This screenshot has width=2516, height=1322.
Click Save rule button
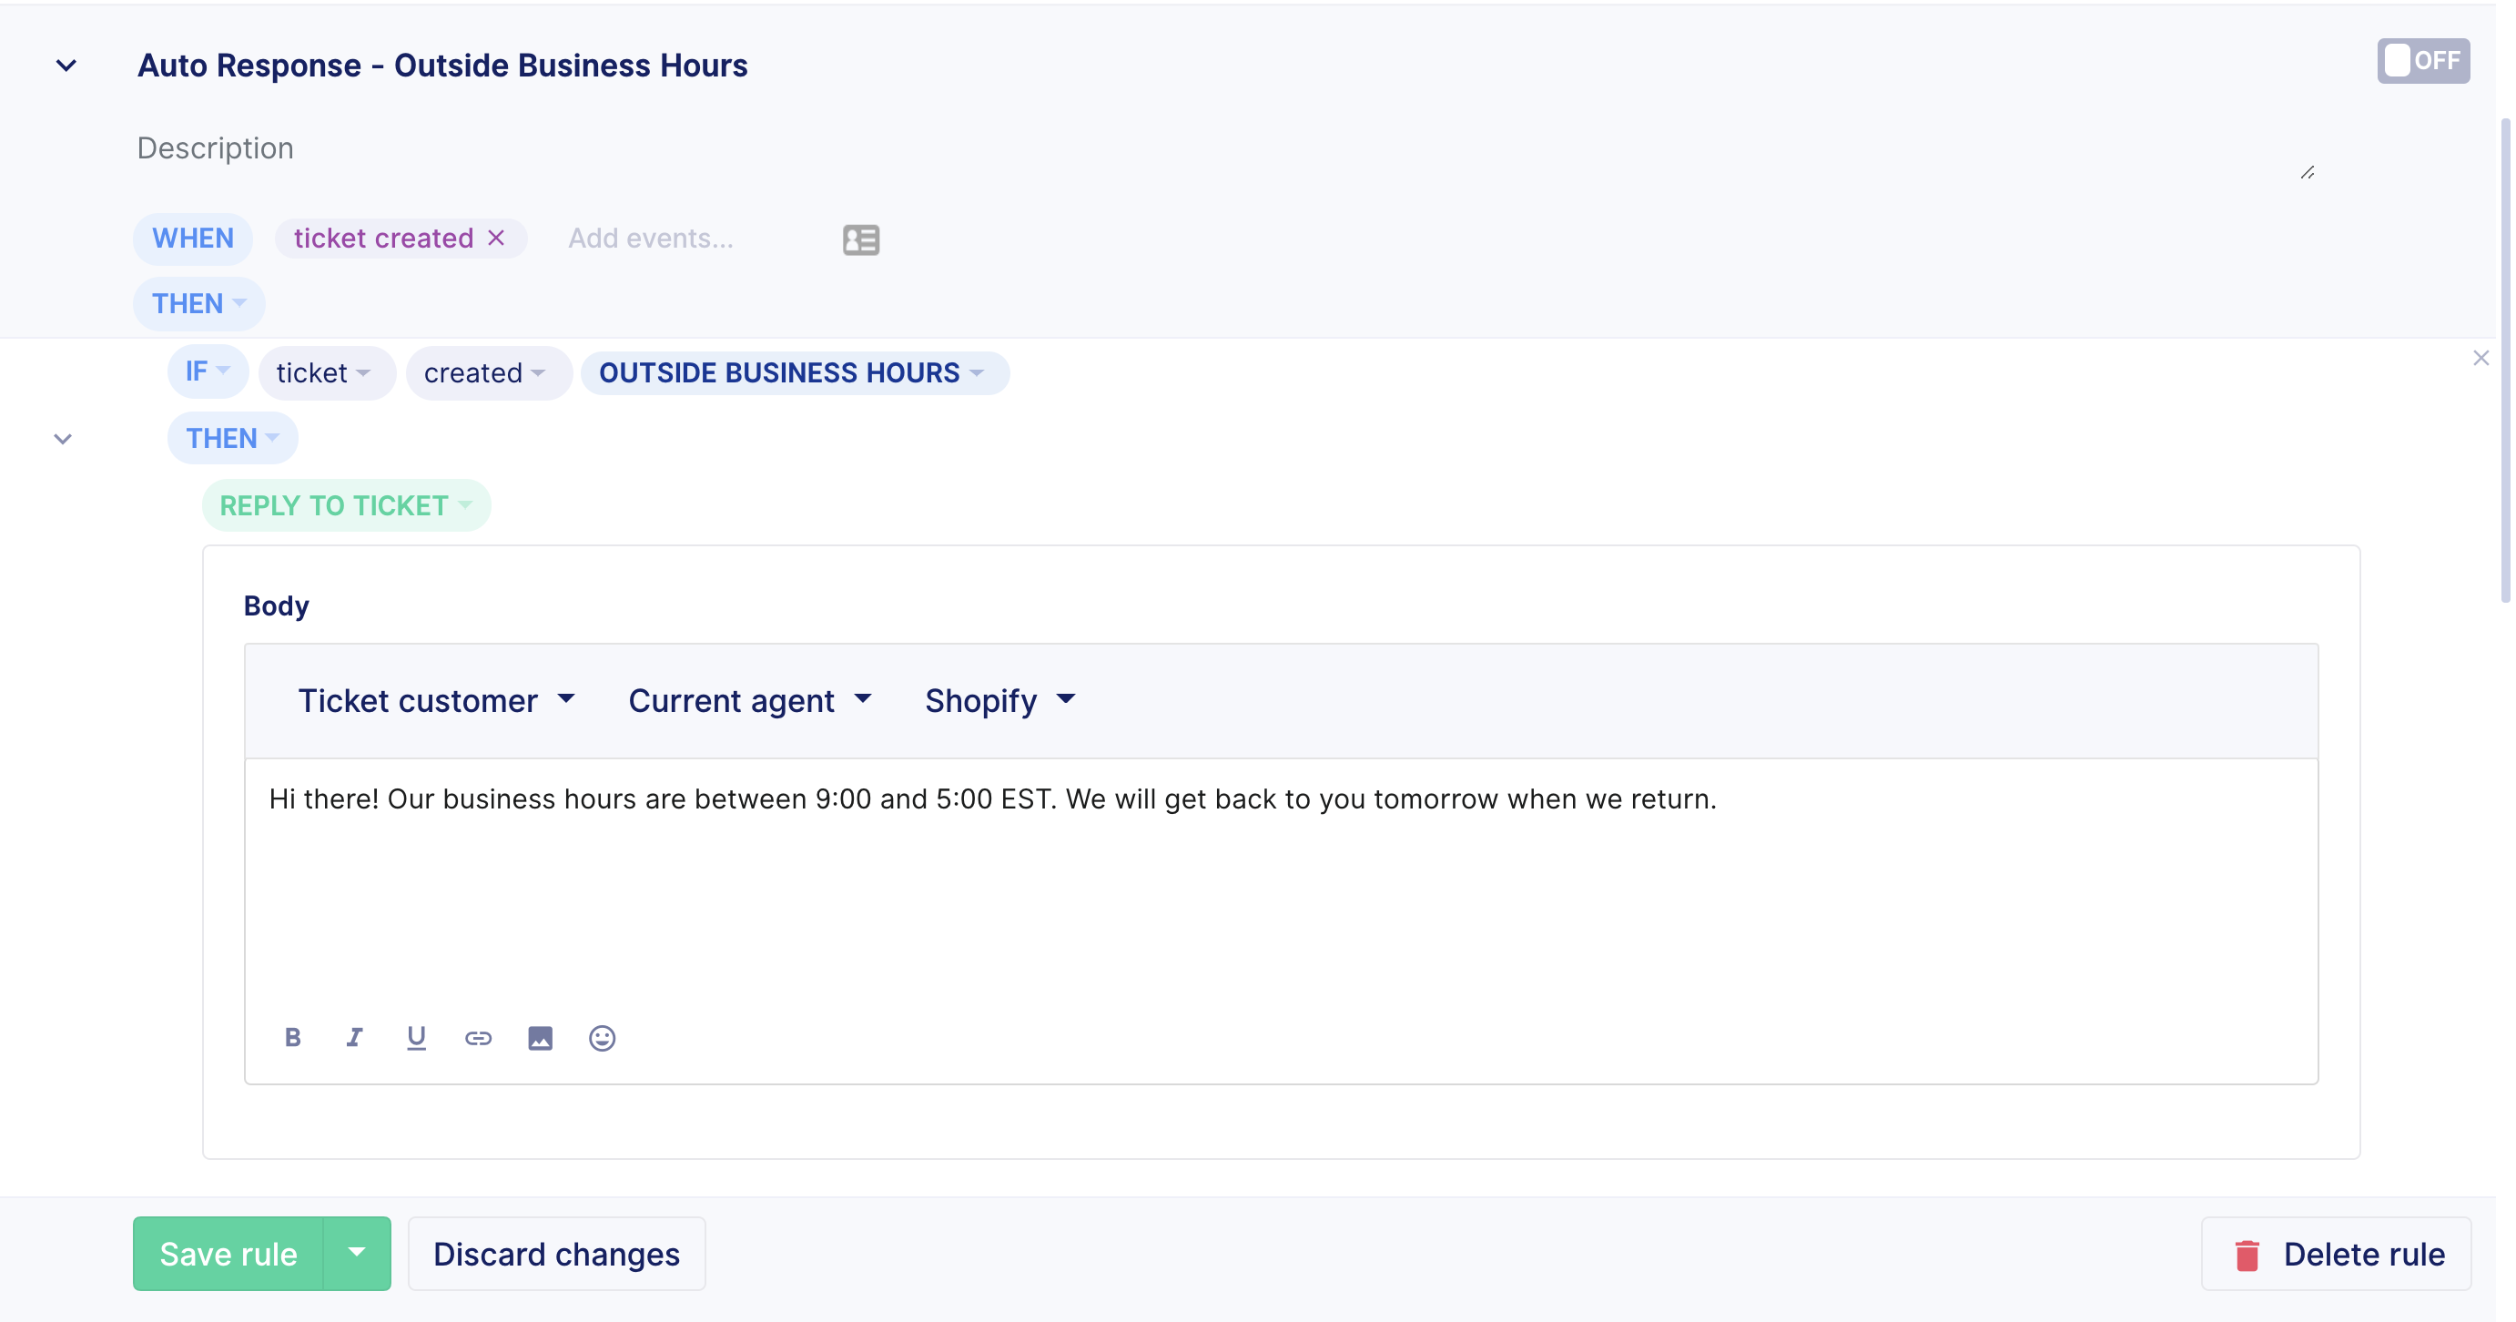pyautogui.click(x=228, y=1254)
